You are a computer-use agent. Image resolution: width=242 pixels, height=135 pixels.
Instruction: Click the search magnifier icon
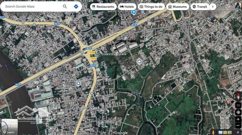pos(65,7)
